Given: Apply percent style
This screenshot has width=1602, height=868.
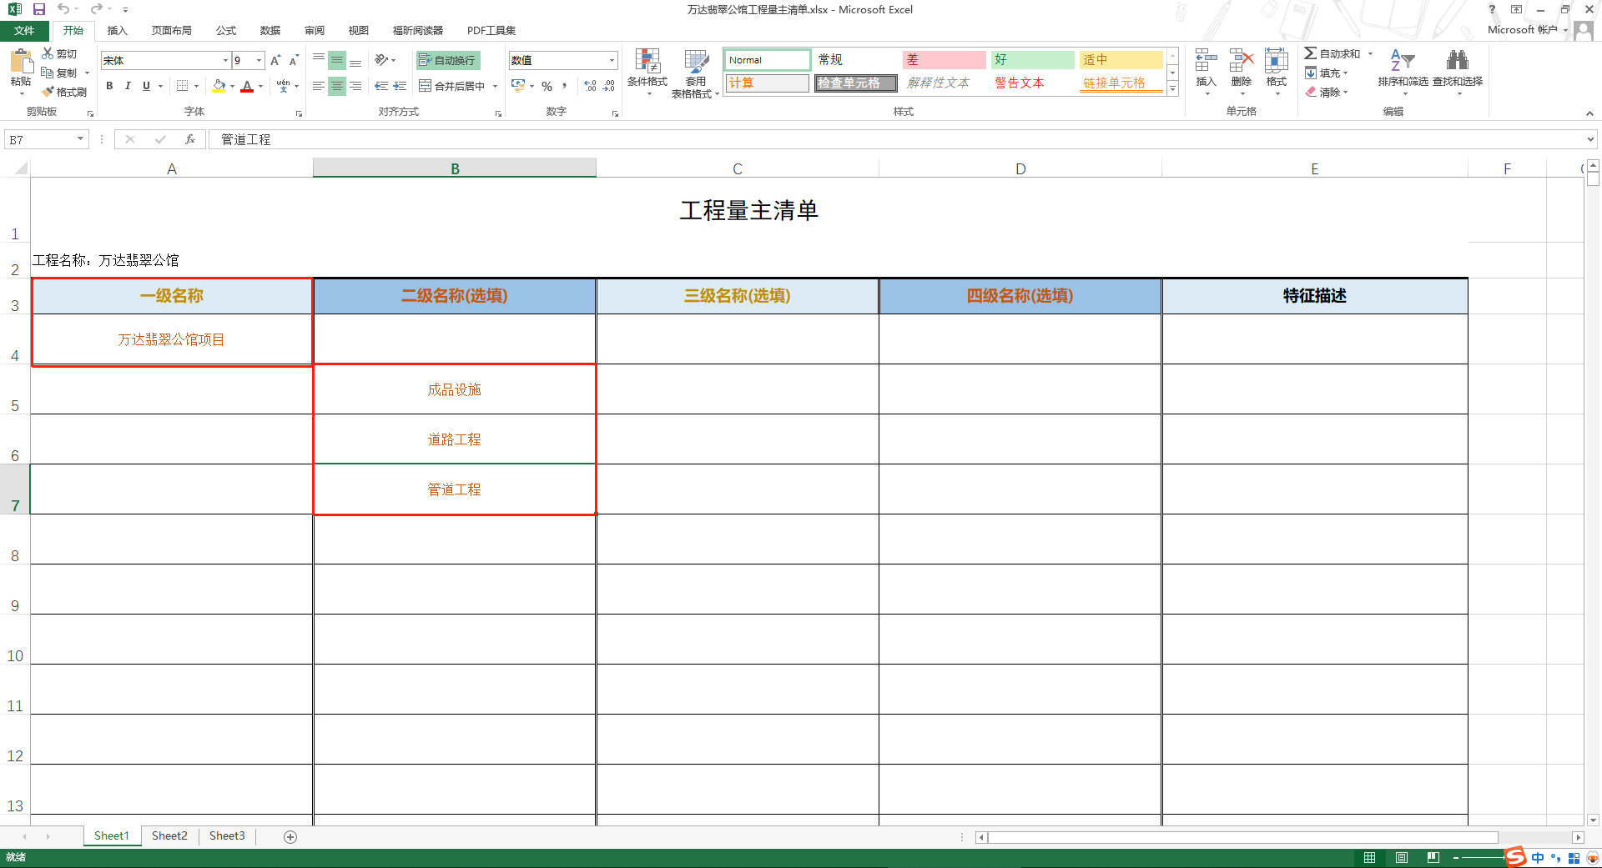Looking at the screenshot, I should pos(547,86).
